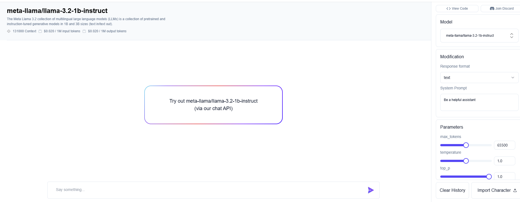Image resolution: width=520 pixels, height=202 pixels.
Task: Click the $0.020 / 1M output tokens text
Action: click(107, 31)
